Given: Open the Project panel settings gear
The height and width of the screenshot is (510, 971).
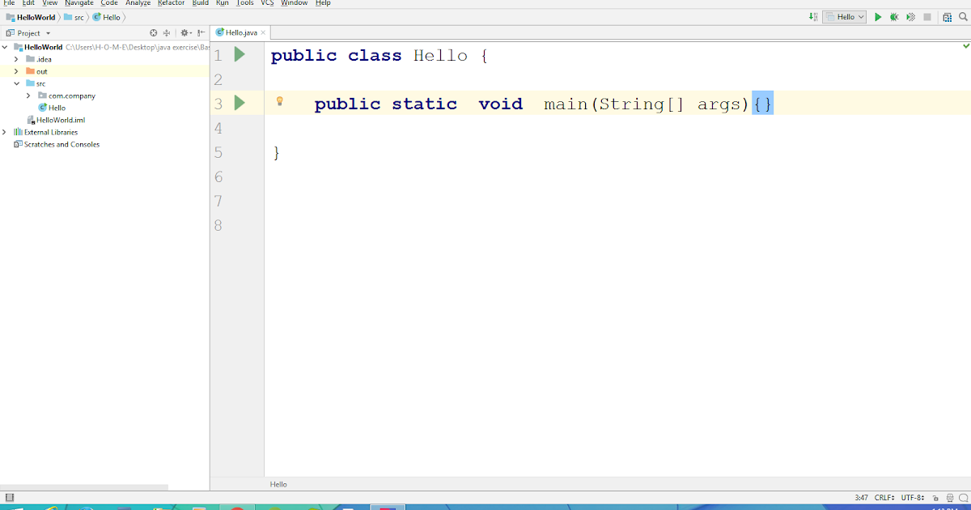Looking at the screenshot, I should tap(184, 32).
